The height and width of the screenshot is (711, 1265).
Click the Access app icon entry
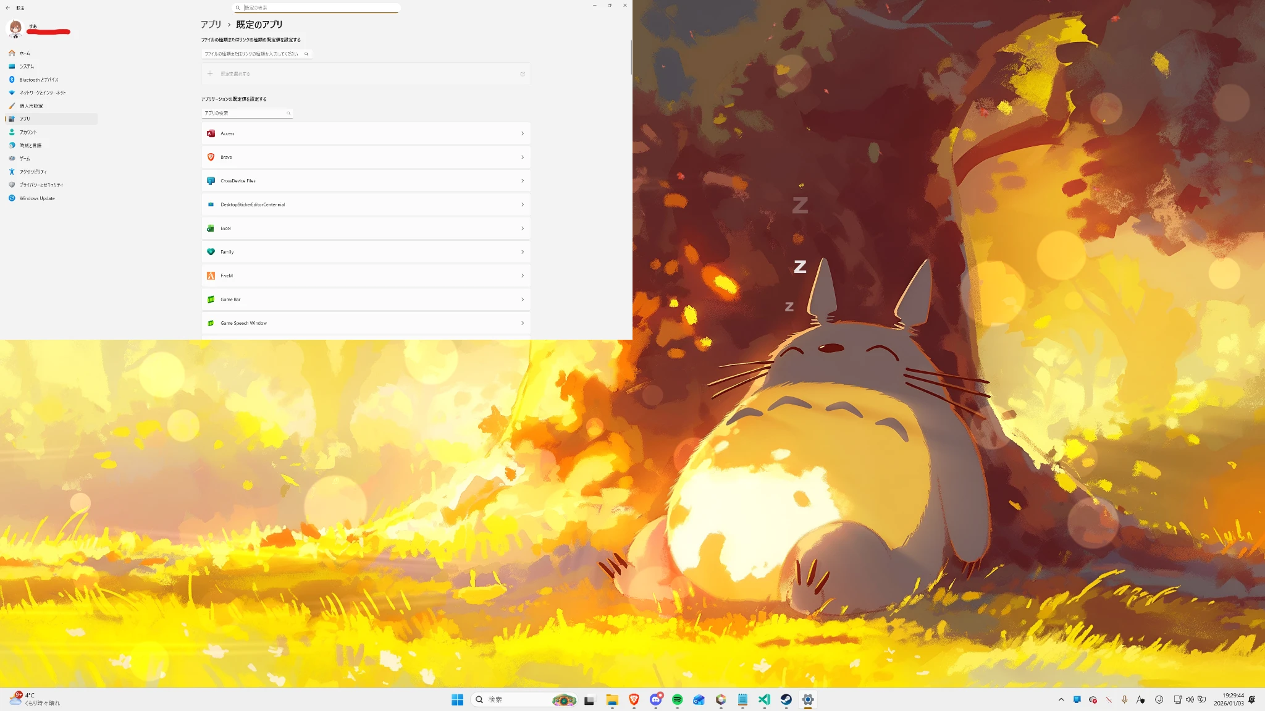[x=211, y=133]
